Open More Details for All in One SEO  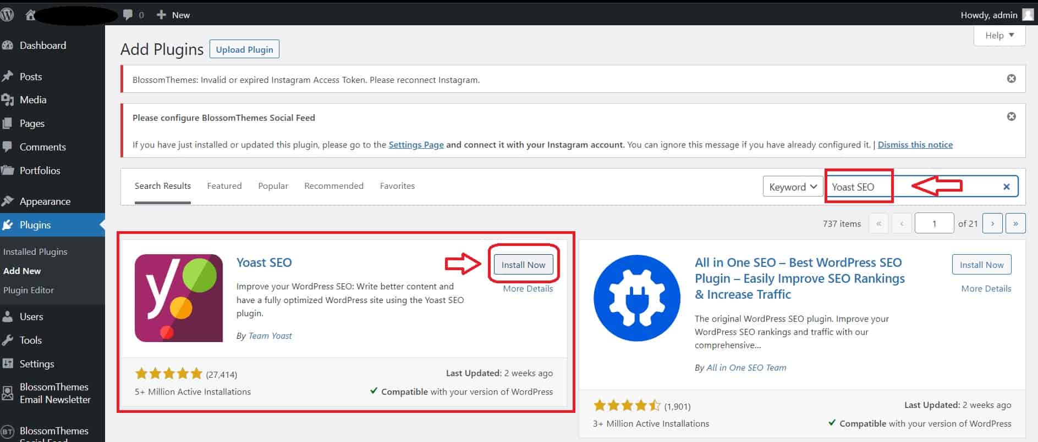986,289
